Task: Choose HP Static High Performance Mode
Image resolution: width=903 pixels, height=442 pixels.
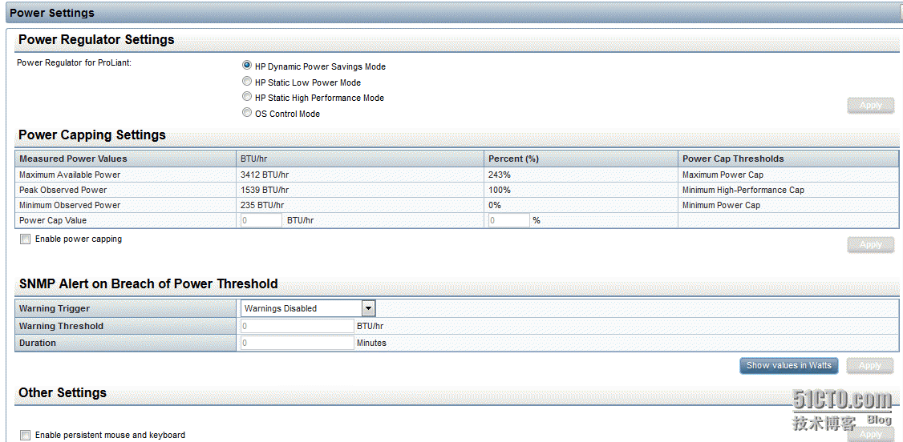Action: tap(247, 97)
